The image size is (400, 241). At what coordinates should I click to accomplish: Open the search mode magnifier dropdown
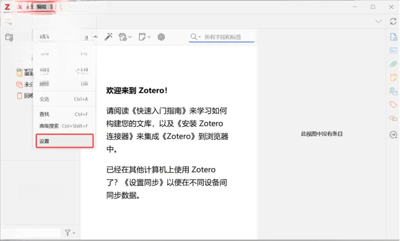pyautogui.click(x=196, y=37)
